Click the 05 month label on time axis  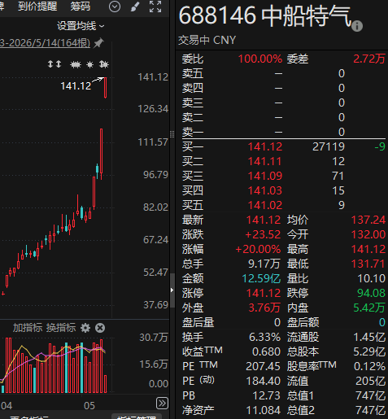89,406
